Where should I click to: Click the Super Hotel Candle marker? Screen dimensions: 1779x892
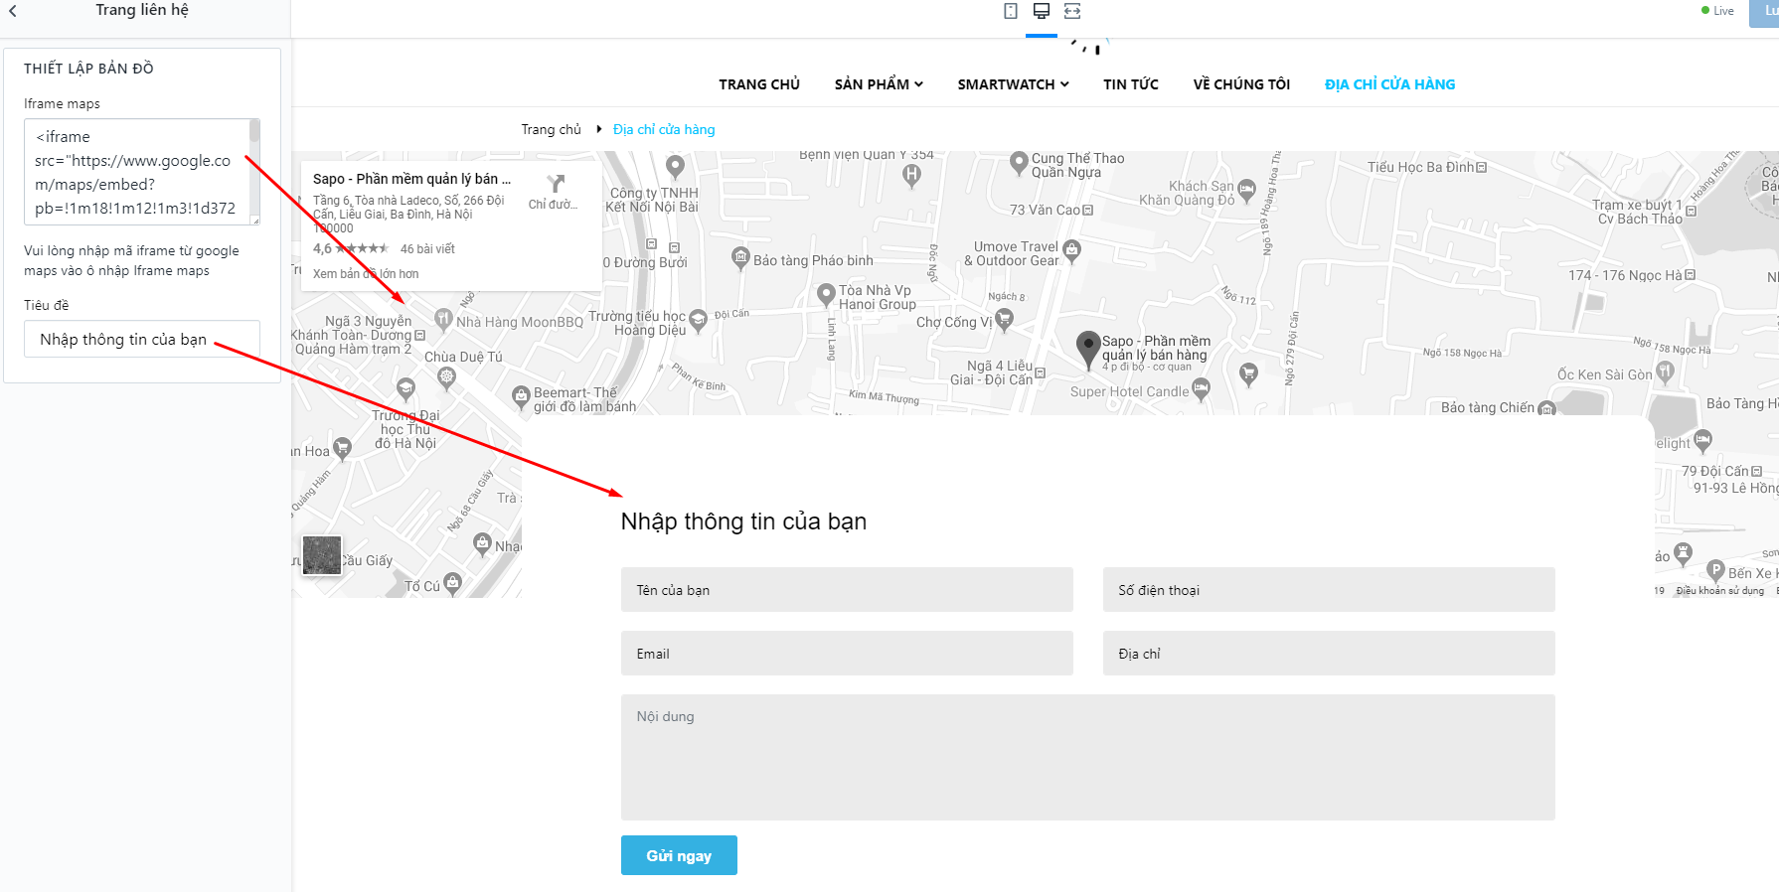(1201, 389)
